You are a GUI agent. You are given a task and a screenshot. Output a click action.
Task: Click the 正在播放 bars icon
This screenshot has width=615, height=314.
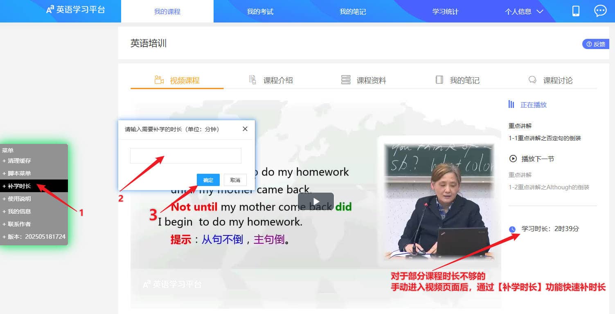[511, 105]
